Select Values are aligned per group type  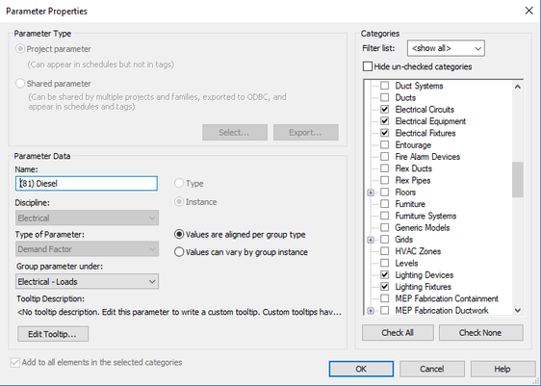pos(179,235)
